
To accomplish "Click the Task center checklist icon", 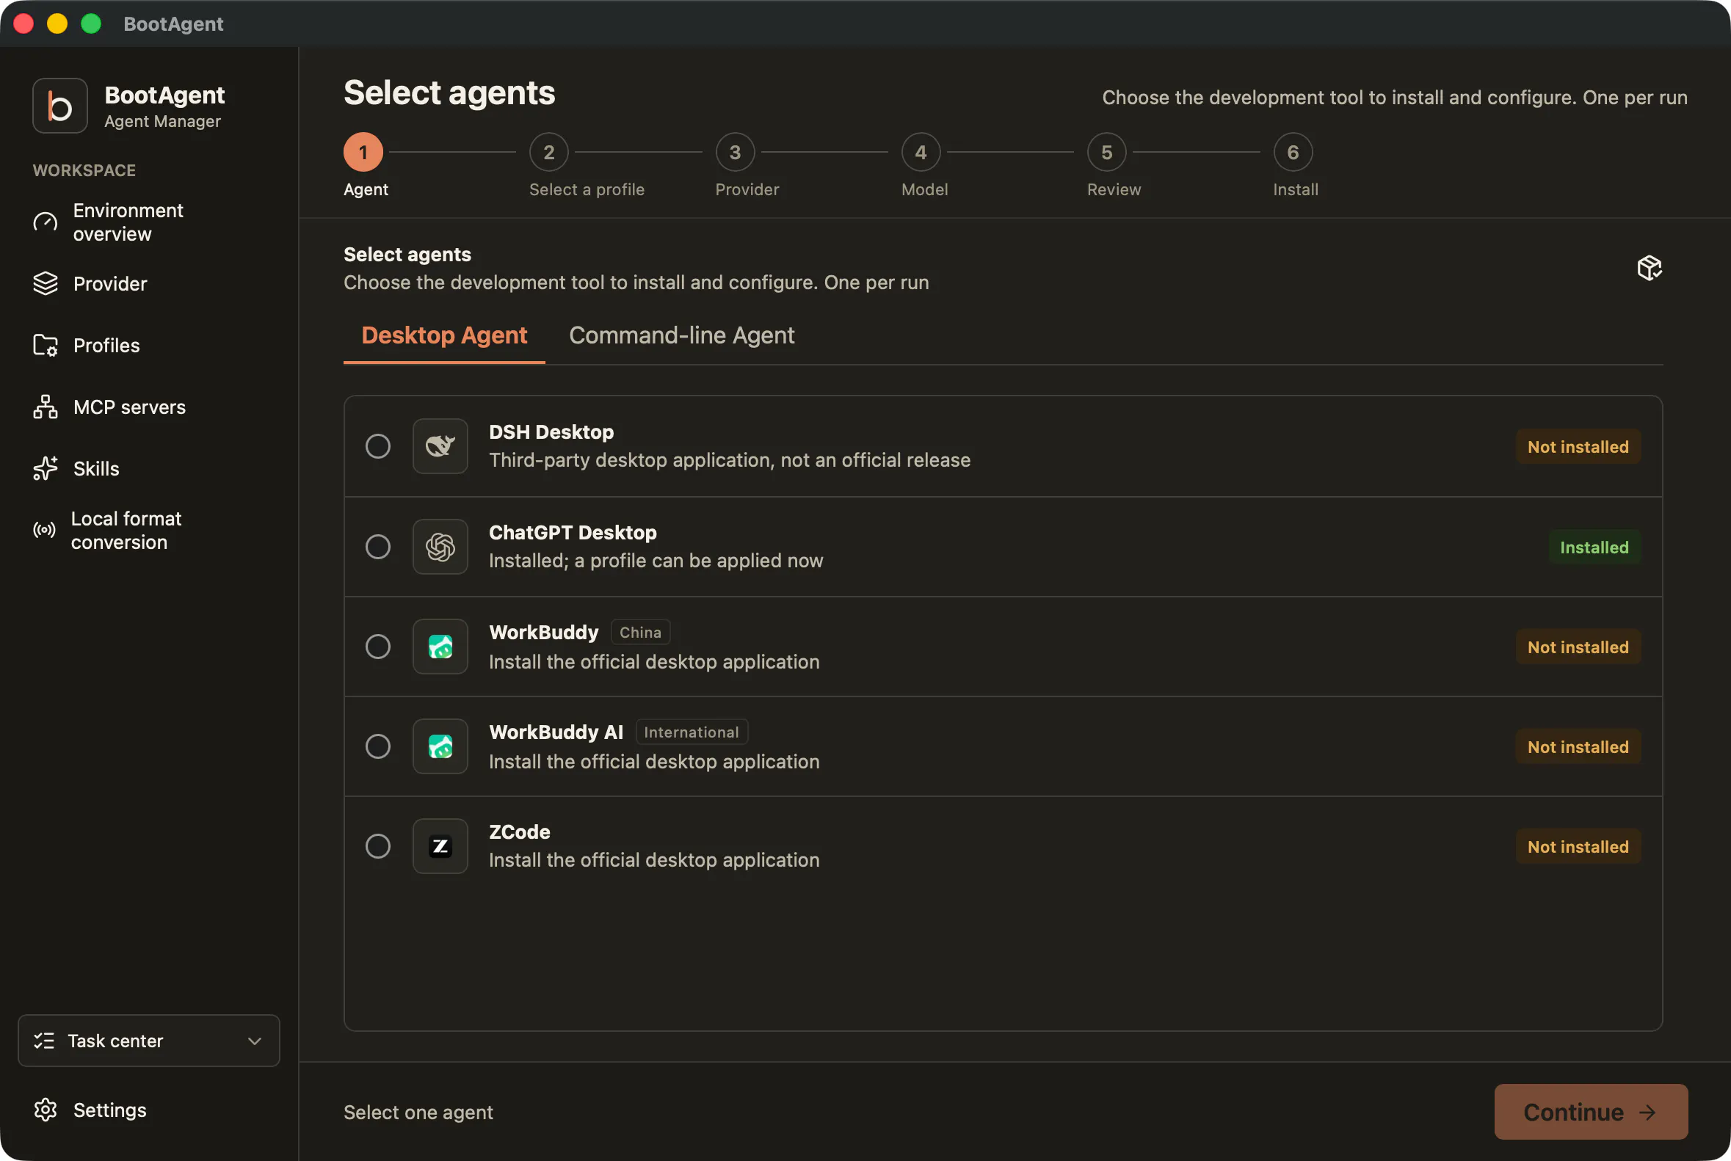I will 45,1041.
